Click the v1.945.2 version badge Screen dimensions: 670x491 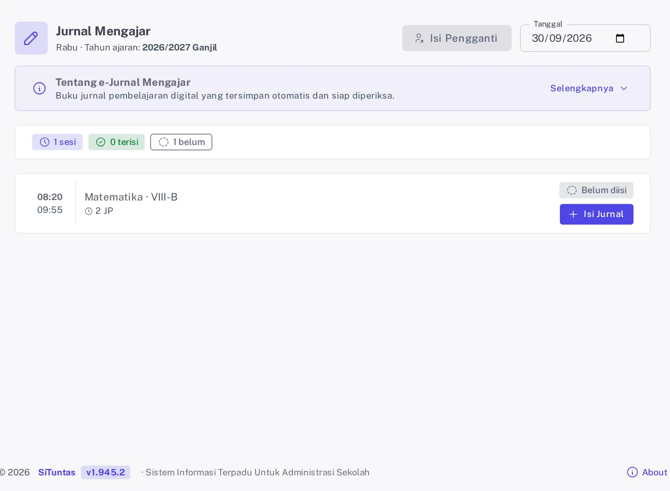point(106,472)
